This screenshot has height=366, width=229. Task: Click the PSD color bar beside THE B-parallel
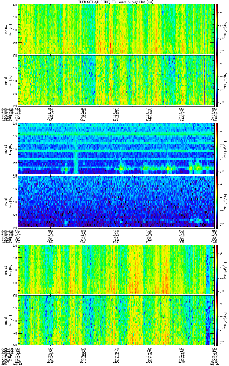(217, 321)
